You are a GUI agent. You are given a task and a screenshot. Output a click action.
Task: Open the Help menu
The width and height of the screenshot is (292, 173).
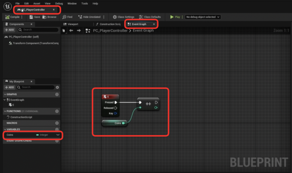pyautogui.click(x=95, y=3)
